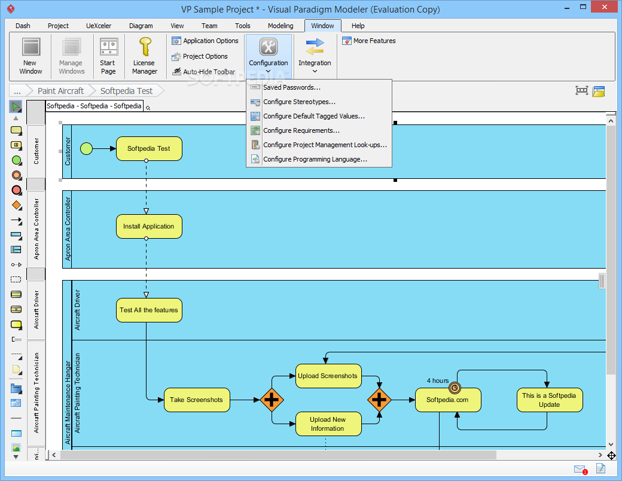
Task: Select the Install Application task
Action: click(149, 227)
